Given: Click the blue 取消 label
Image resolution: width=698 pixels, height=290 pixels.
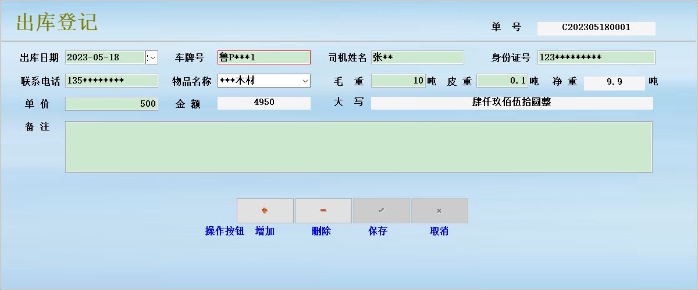Looking at the screenshot, I should (439, 231).
